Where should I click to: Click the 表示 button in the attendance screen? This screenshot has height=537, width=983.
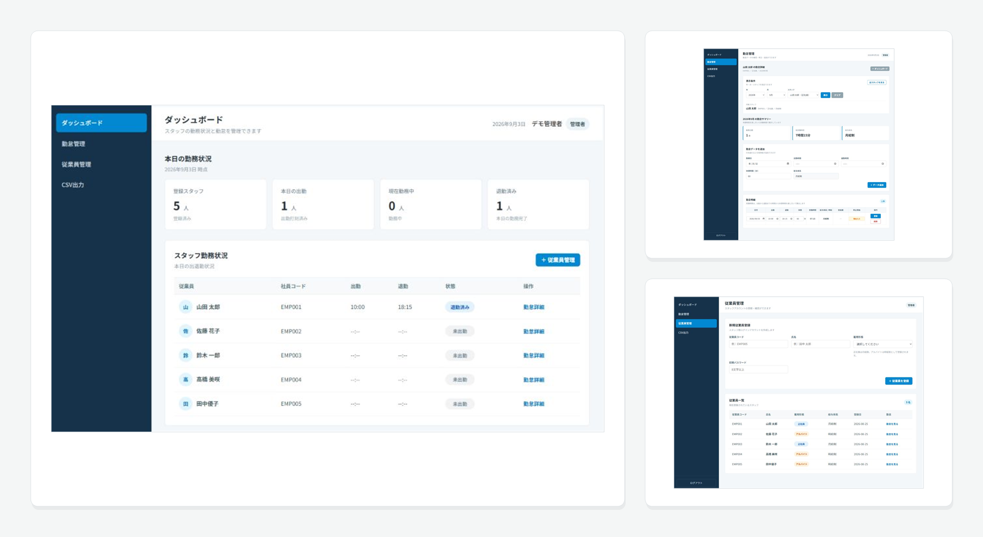click(x=825, y=95)
